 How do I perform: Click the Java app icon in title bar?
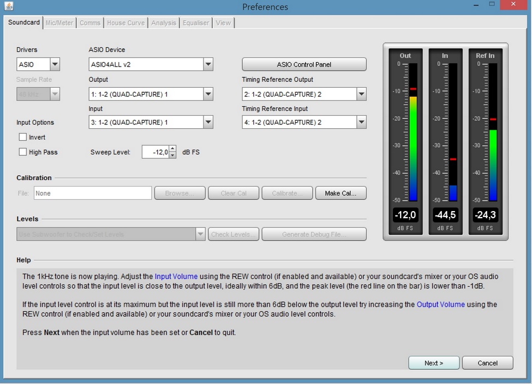[x=9, y=6]
